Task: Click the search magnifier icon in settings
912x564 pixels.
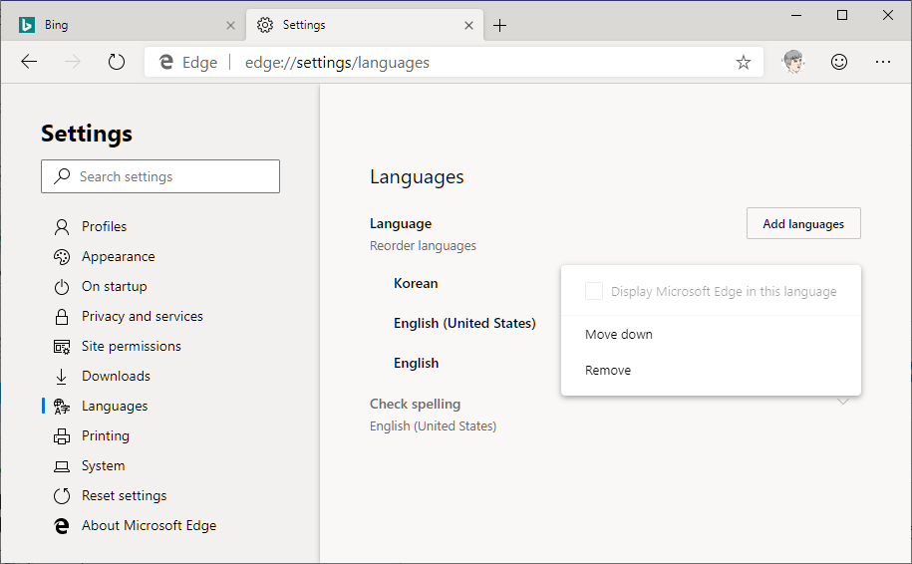Action: pyautogui.click(x=62, y=176)
